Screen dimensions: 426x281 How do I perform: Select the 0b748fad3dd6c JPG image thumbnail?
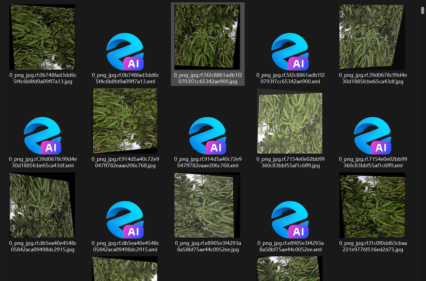[x=43, y=37]
